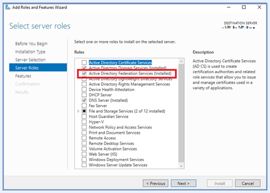The height and width of the screenshot is (193, 270).
Task: Switch to the Server Selection step
Action: pos(30,60)
